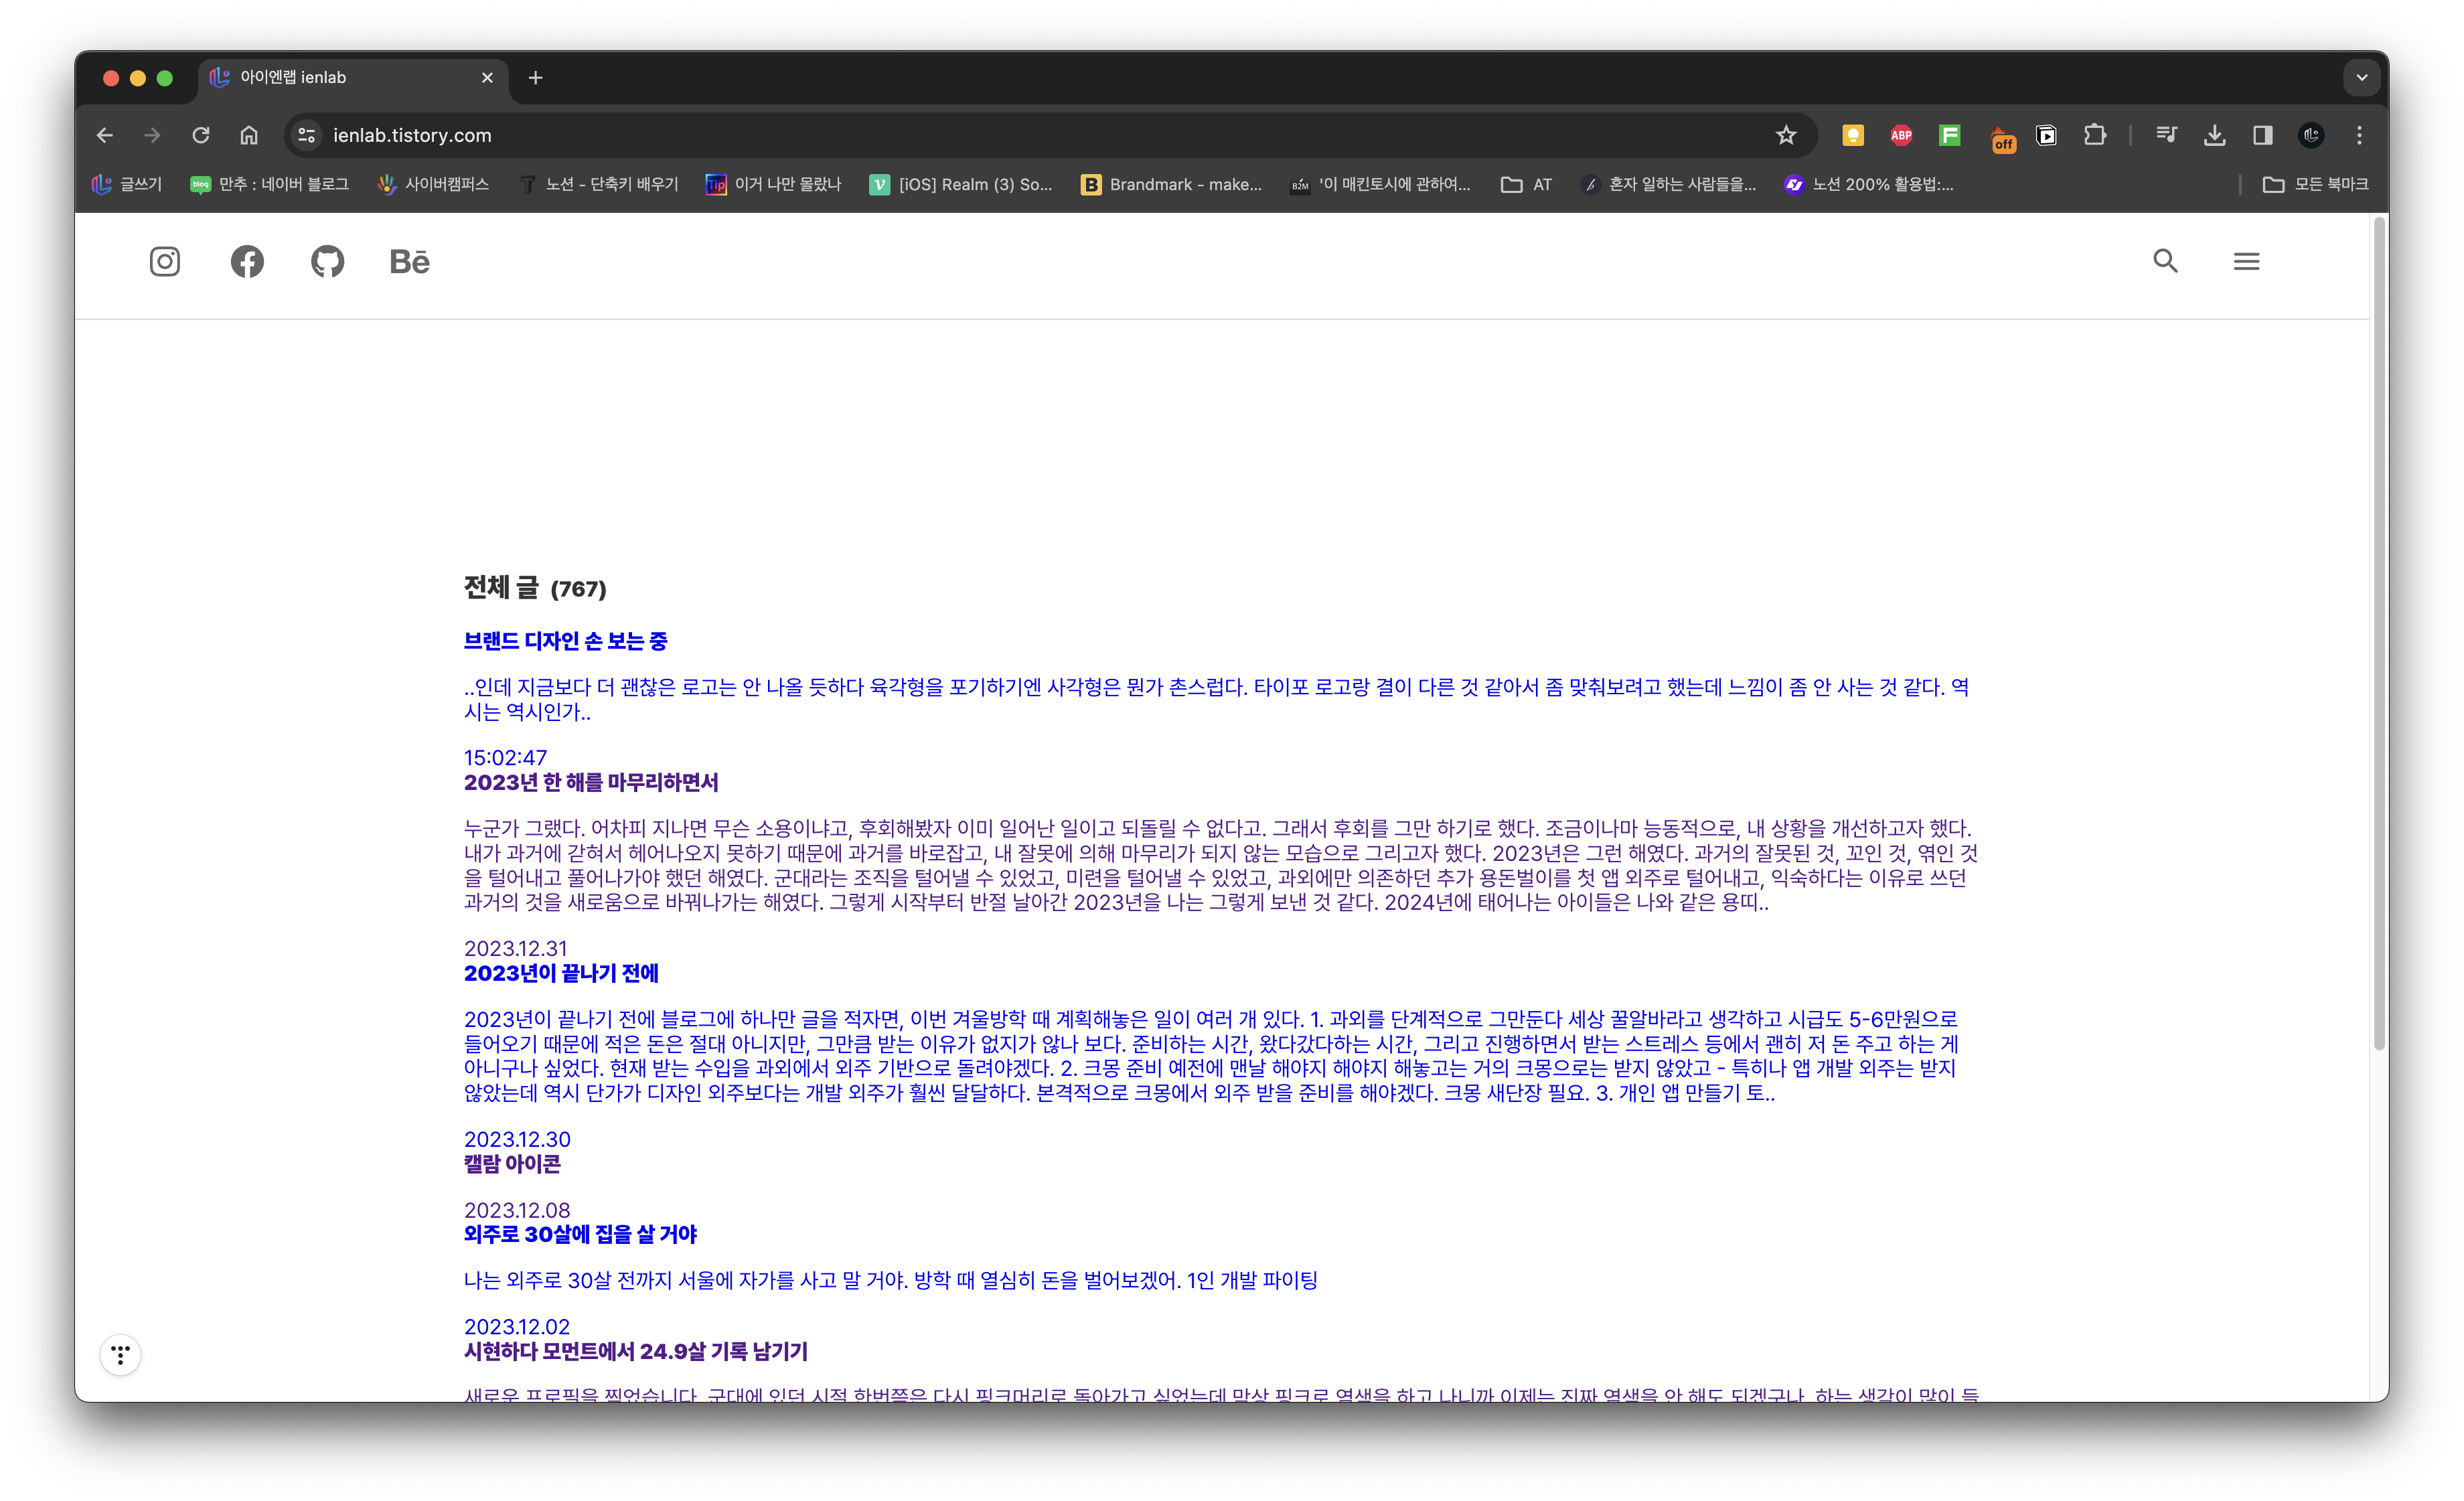Open the Behance icon link
Viewport: 2464px width, 1501px height.
[x=409, y=262]
